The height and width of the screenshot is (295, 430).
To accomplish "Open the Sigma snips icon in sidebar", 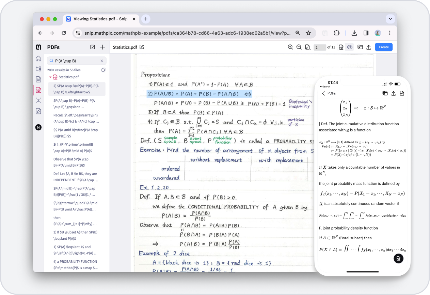I will pyautogui.click(x=38, y=100).
